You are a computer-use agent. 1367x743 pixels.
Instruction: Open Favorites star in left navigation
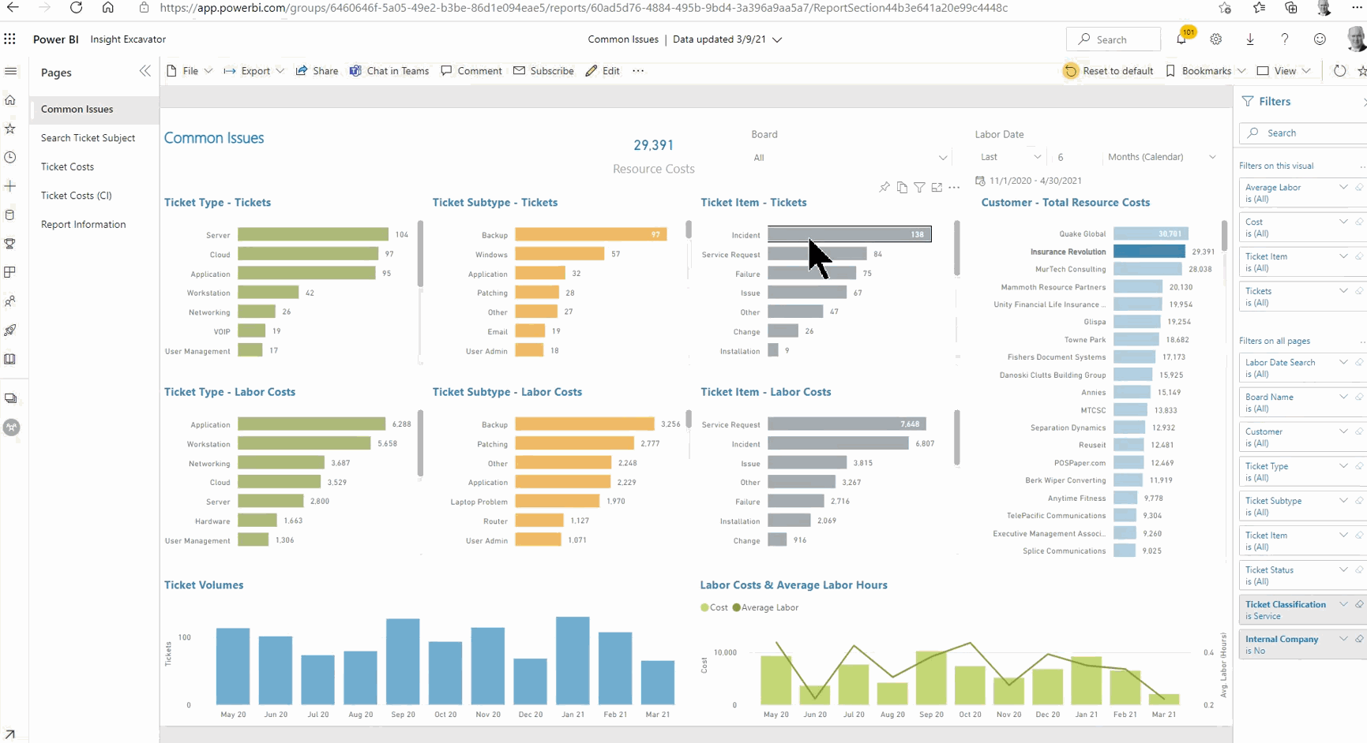10,129
